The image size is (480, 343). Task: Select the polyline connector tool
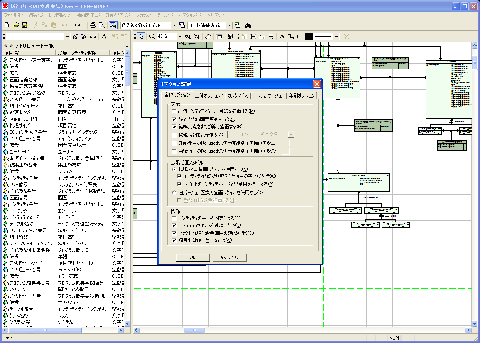[291, 36]
